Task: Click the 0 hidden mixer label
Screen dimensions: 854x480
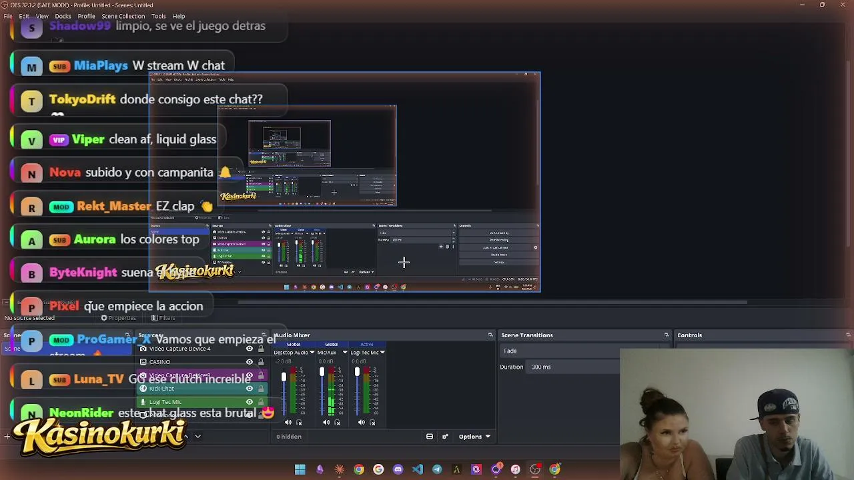Action: tap(289, 437)
